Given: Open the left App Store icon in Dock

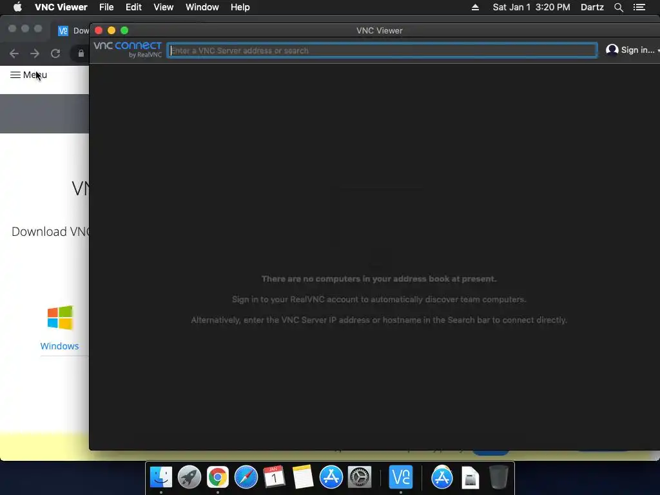Looking at the screenshot, I should click(331, 477).
